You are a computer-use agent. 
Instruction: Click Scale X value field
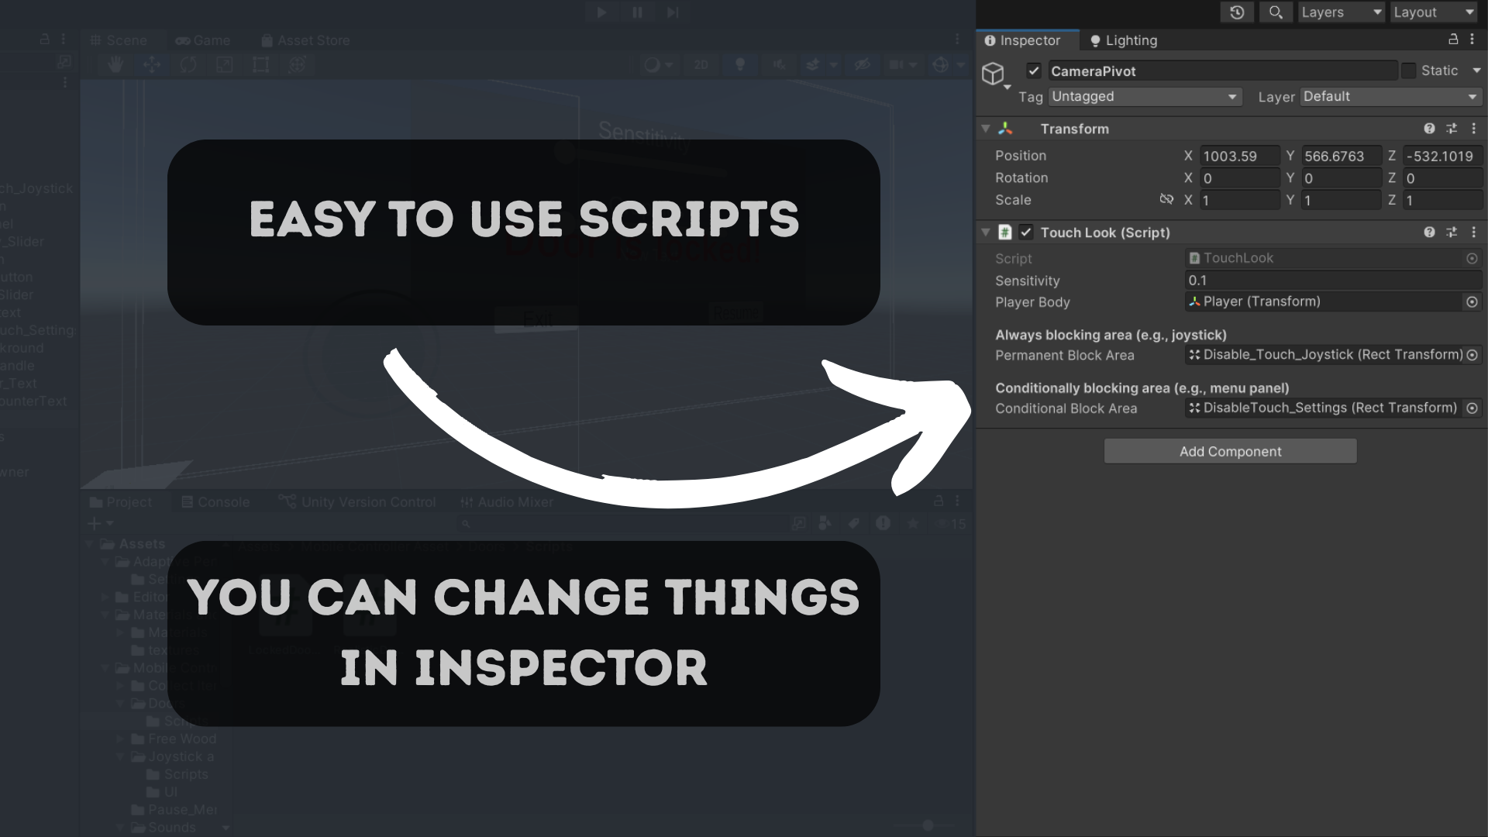click(1239, 200)
